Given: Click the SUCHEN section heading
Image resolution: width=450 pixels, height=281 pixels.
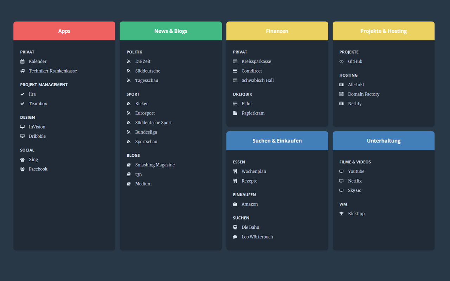Looking at the screenshot, I should [241, 218].
